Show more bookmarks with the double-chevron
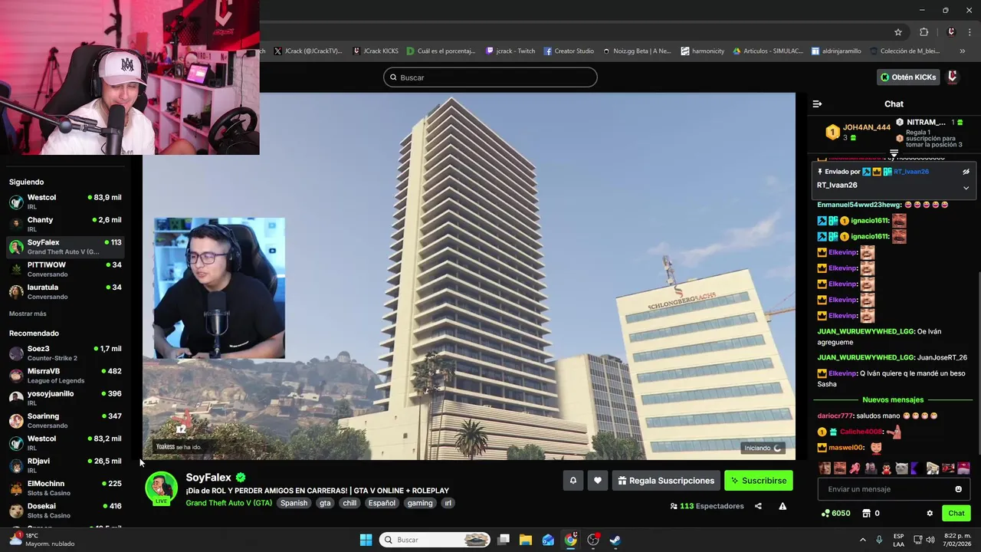Image resolution: width=981 pixels, height=552 pixels. pos(963,51)
